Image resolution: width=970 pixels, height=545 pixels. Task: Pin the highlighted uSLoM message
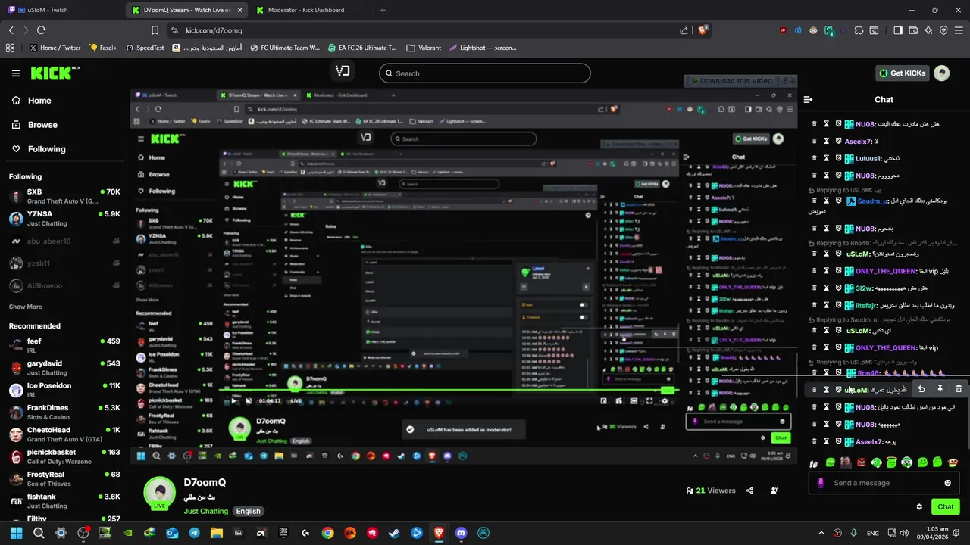(x=940, y=389)
